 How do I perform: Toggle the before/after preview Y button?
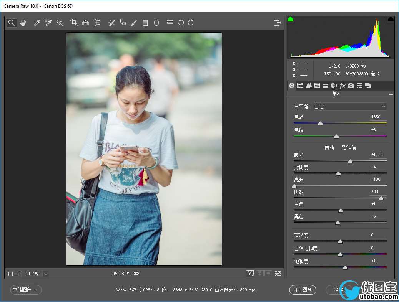pos(250,273)
